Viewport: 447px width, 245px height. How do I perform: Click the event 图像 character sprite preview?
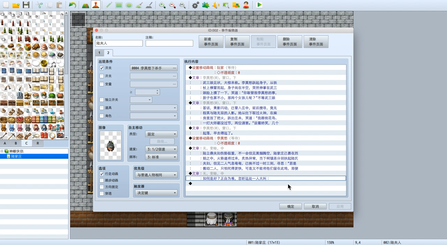pos(111,146)
